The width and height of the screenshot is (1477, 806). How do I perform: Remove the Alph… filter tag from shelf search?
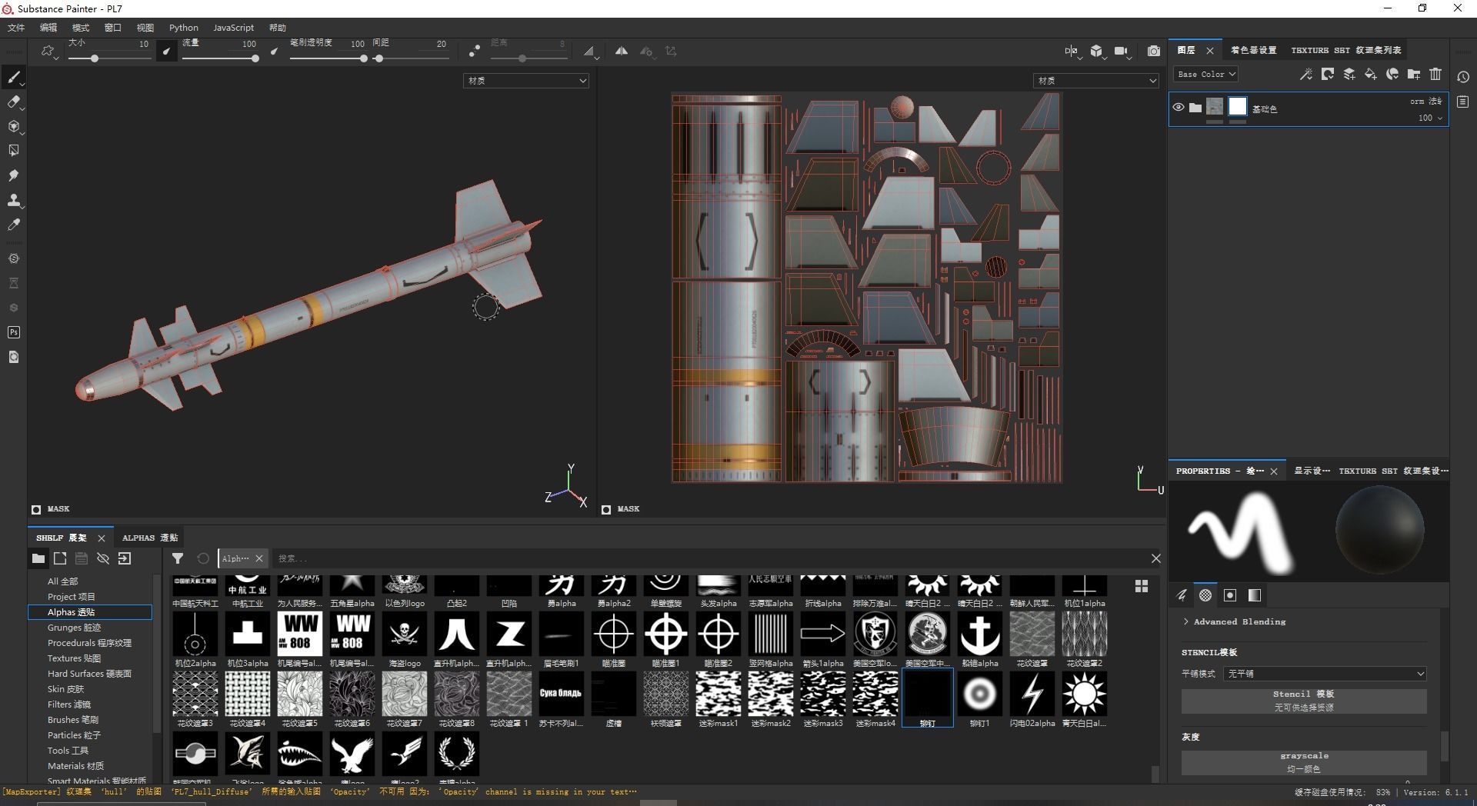(x=259, y=558)
